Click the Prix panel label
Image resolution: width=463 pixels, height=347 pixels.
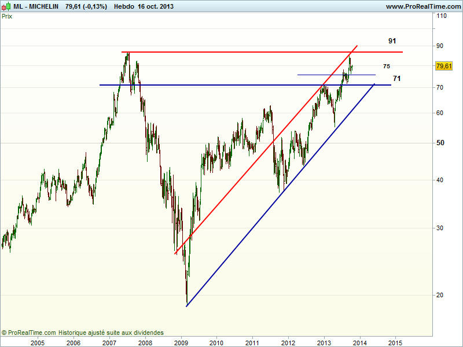pyautogui.click(x=7, y=16)
